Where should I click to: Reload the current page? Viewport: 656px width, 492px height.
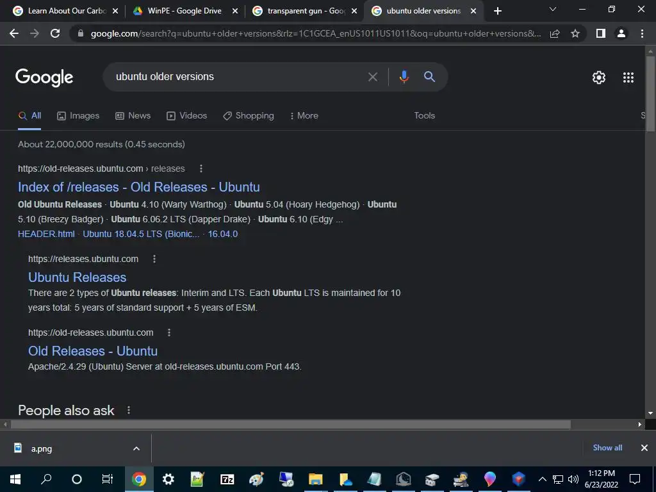(55, 33)
